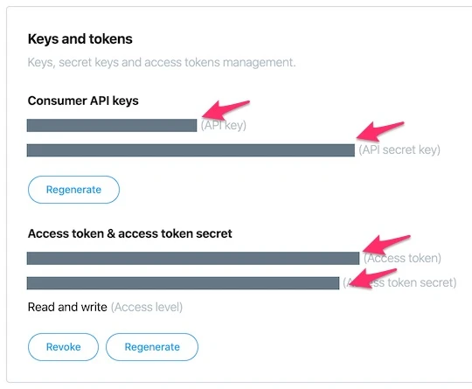Select the redacted API secret key value
This screenshot has width=472, height=389.
(x=191, y=150)
